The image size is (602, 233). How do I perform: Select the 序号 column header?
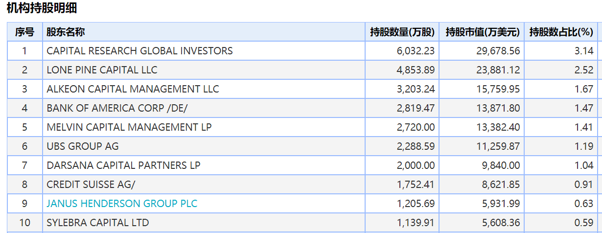[24, 32]
